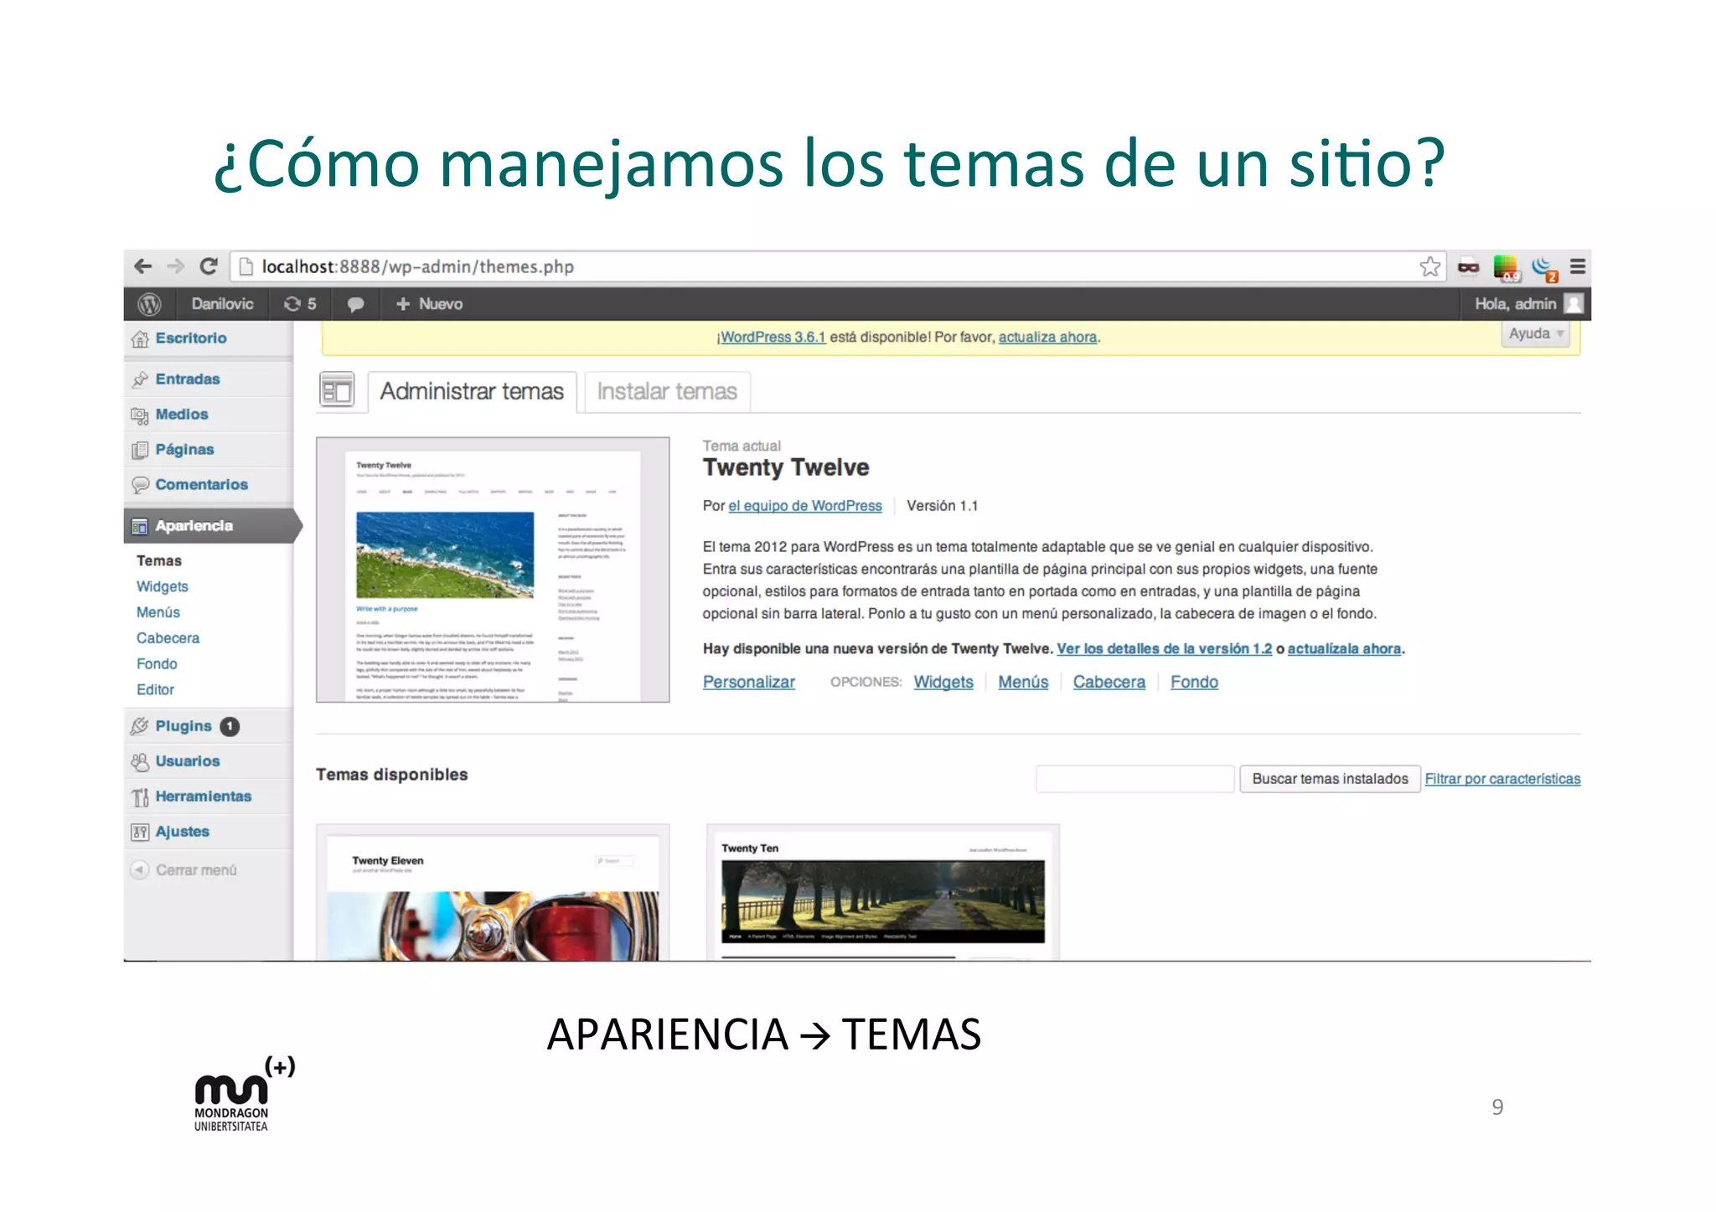Click the Twenty Ten theme thumbnail
Viewport: 1716px width, 1212px height.
click(883, 893)
